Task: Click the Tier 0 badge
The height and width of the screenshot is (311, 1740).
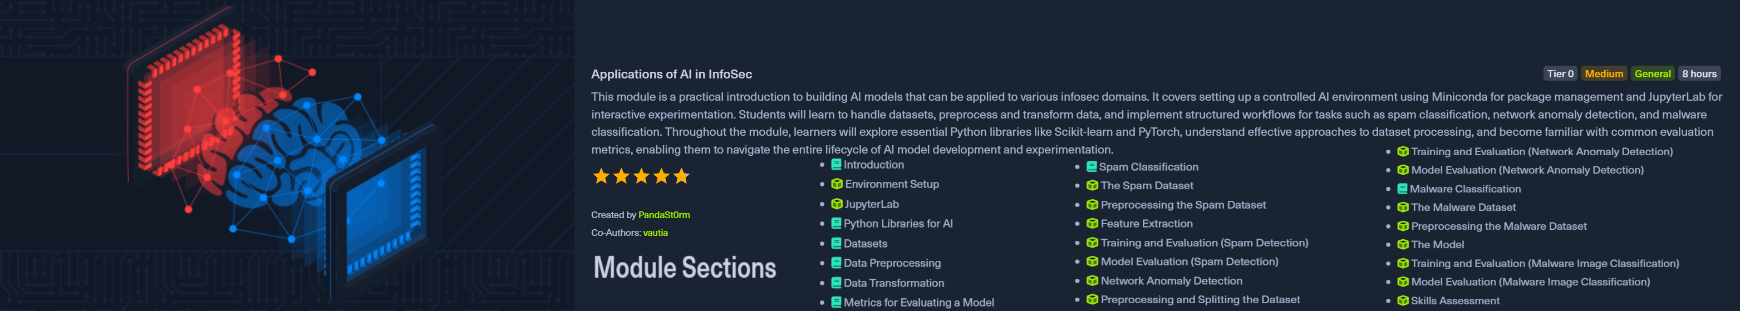Action: click(x=1560, y=74)
